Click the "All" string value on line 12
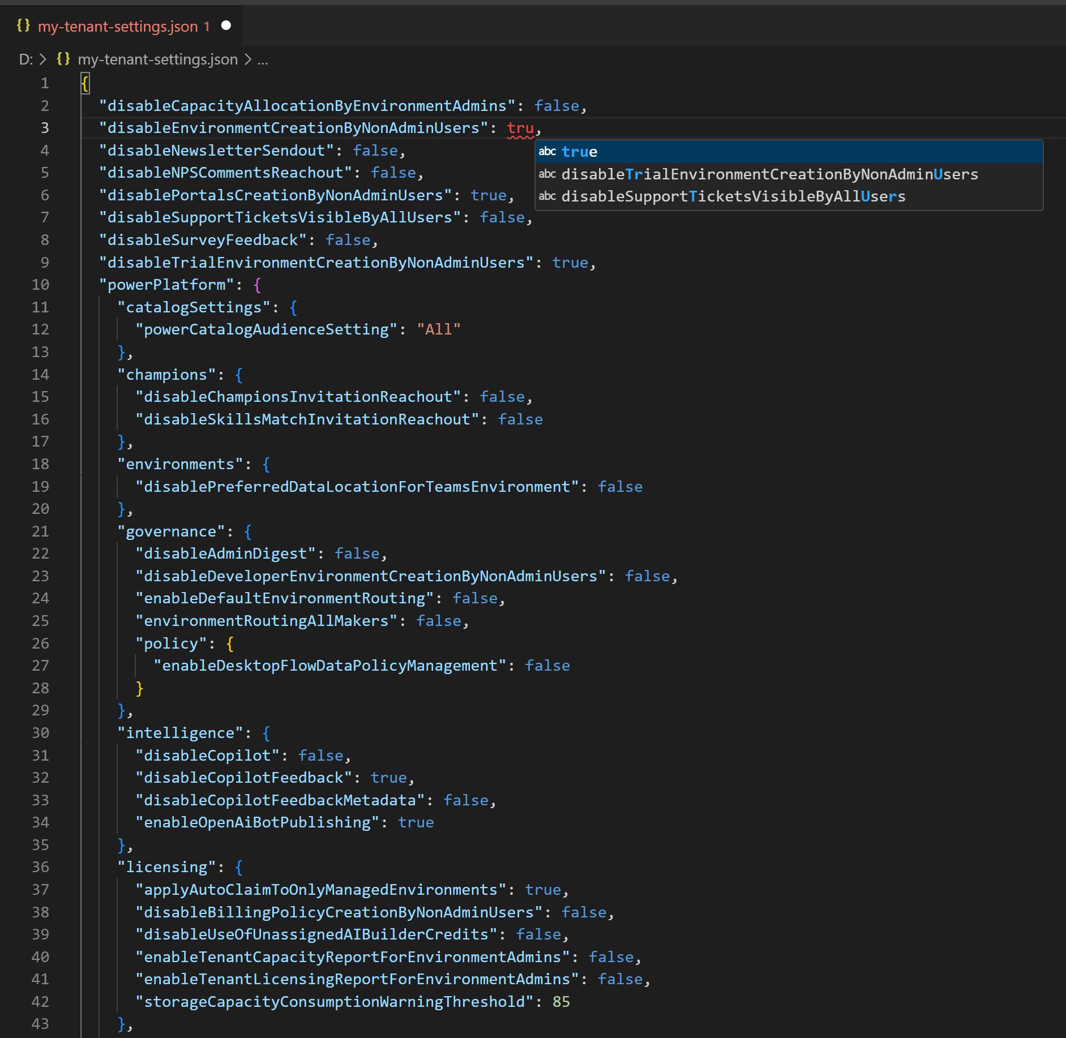Screen dimensions: 1066x1038 coord(438,329)
